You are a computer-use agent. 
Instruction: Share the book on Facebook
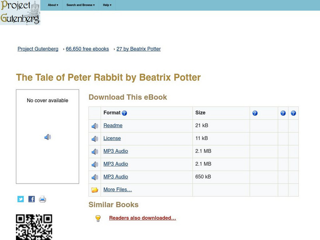pyautogui.click(x=31, y=199)
